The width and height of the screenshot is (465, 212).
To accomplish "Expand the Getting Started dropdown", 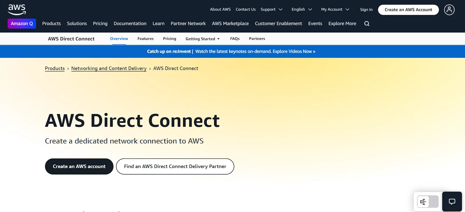I will [203, 39].
